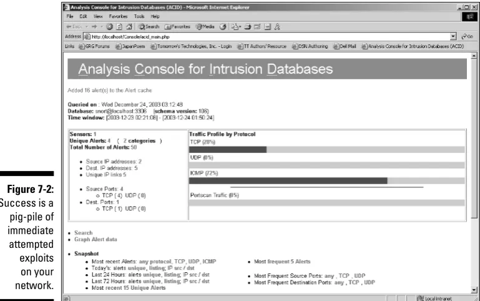Open the Favorites toolbar button

point(177,27)
